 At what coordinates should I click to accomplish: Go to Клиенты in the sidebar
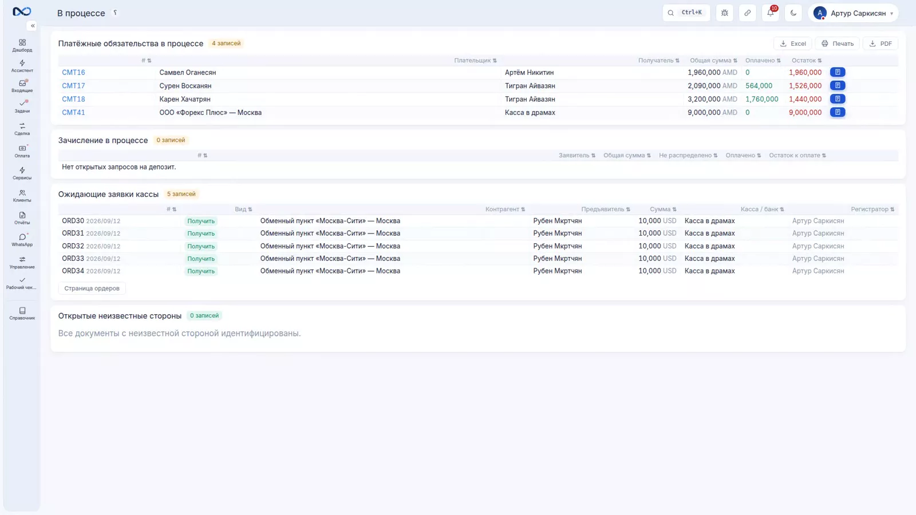22,196
